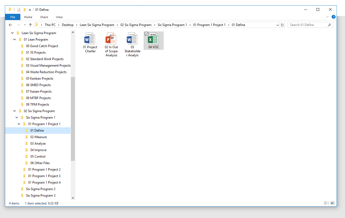Collapse the 01 Program 1 Project 1 node
Viewport: 345px width, 218px height.
(19, 124)
